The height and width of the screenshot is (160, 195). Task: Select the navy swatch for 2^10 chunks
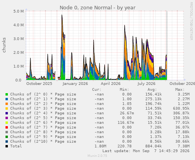tap(7, 142)
